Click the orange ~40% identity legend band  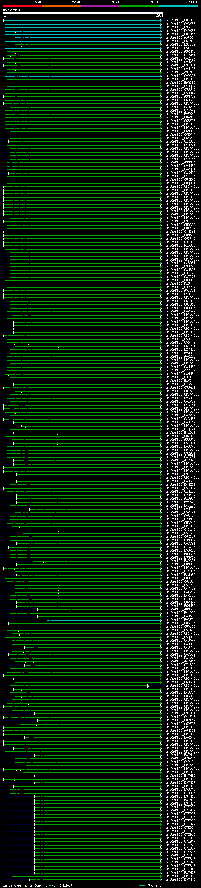[62, 6]
